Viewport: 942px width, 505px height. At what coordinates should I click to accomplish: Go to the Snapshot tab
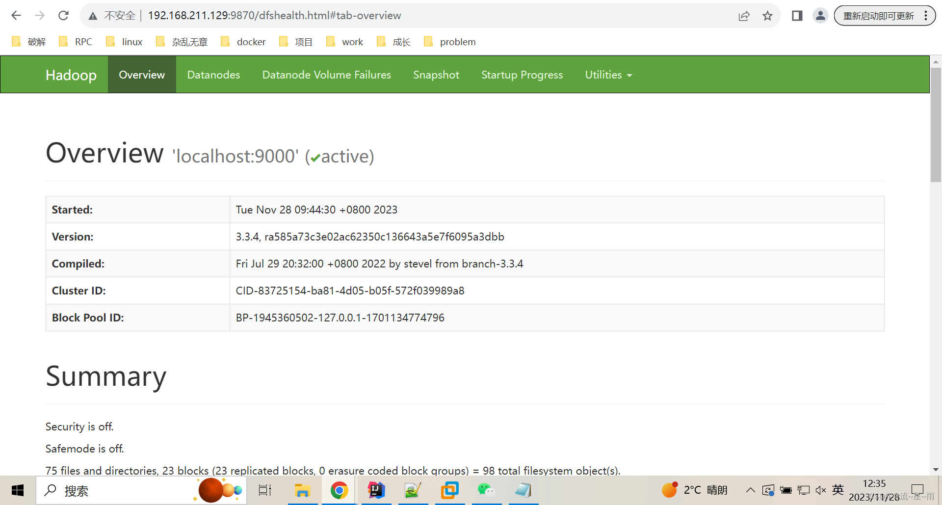coord(436,75)
